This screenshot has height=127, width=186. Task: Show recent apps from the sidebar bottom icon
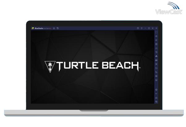[156, 102]
